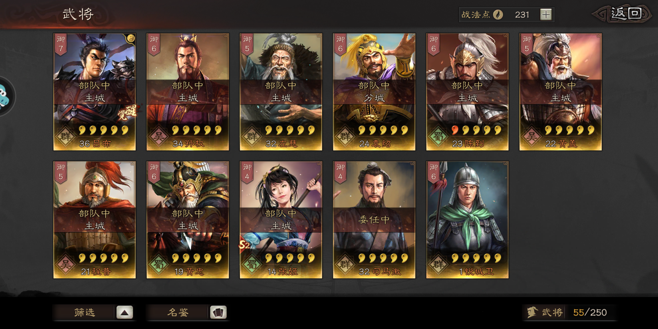Tap the S2 season badge on 张姬
Screen dimensions: 658x329
click(244, 245)
